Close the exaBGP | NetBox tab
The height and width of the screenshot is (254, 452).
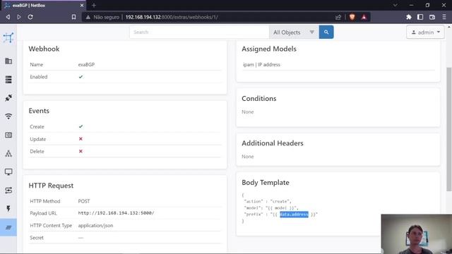coord(82,5)
